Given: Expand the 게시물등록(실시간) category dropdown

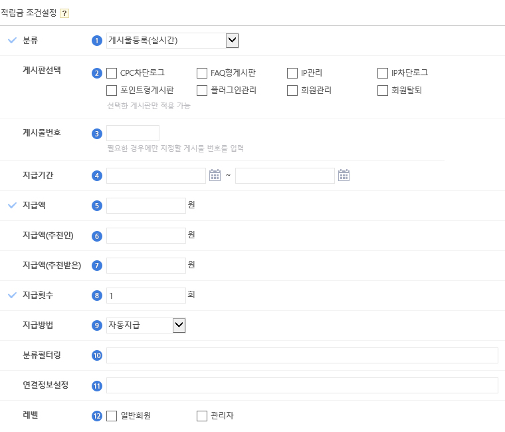Looking at the screenshot, I should point(172,41).
